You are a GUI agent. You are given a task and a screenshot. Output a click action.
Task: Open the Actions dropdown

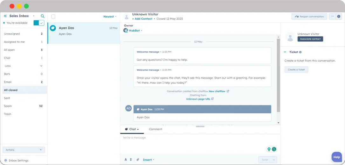point(24,150)
